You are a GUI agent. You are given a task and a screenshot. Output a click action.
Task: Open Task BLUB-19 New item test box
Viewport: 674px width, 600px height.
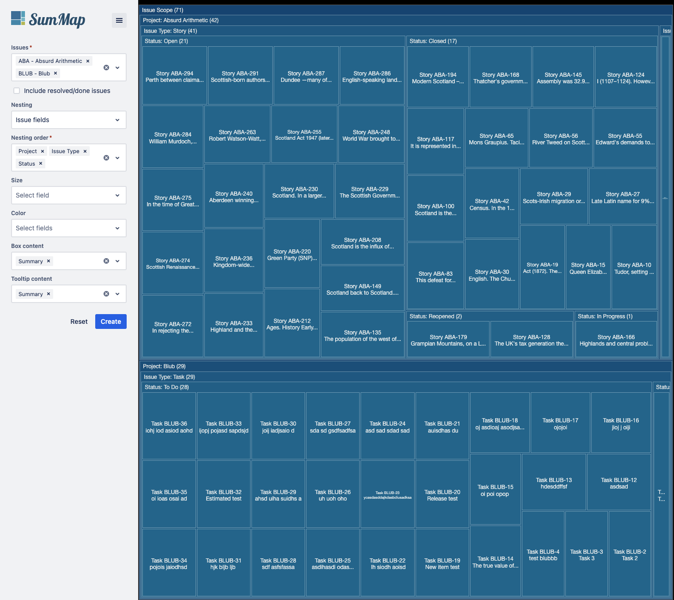tap(442, 563)
